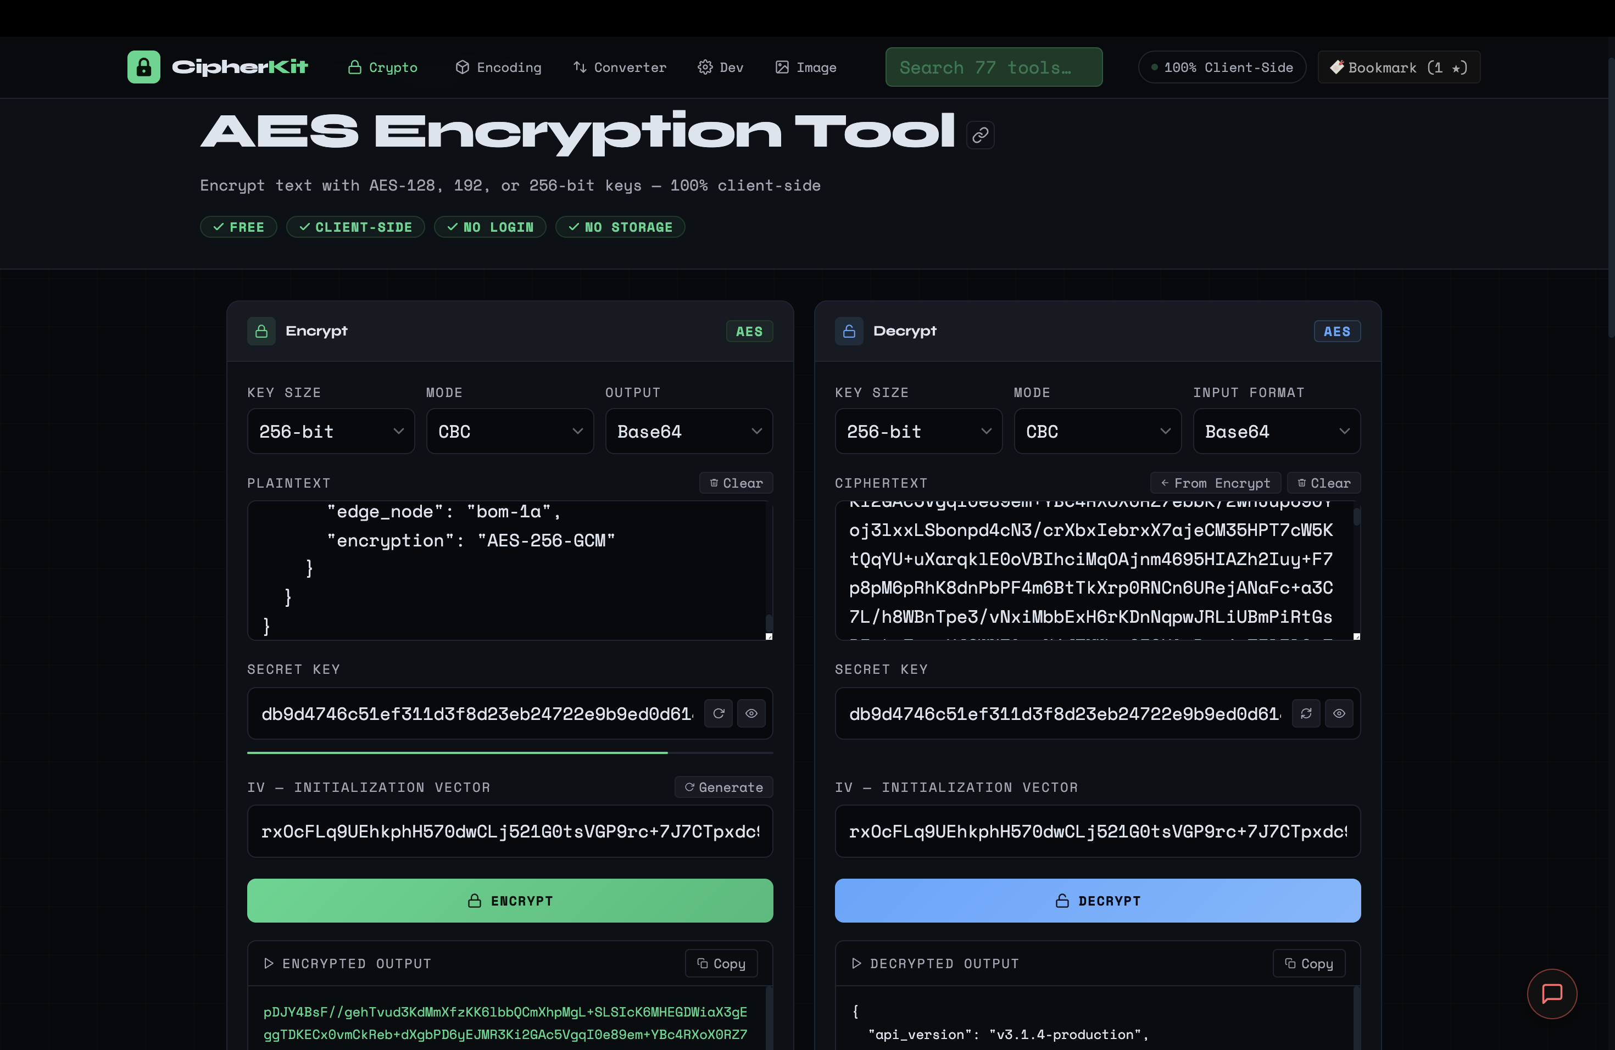The width and height of the screenshot is (1615, 1050).
Task: Click the secret key strength progress bar
Action: 510,752
